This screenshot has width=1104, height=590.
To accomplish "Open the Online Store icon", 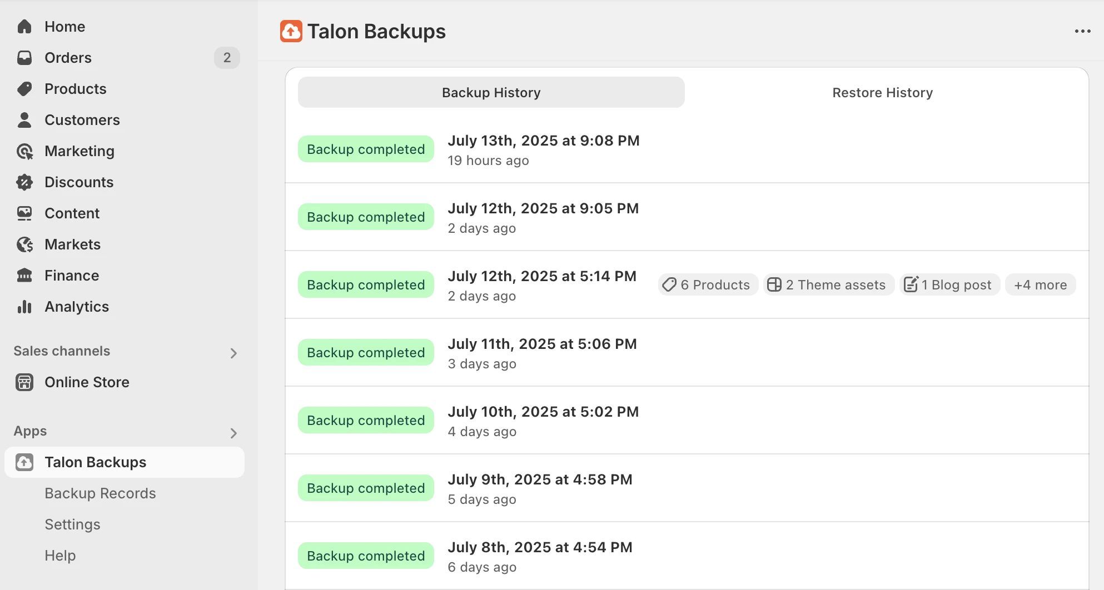I will tap(24, 382).
